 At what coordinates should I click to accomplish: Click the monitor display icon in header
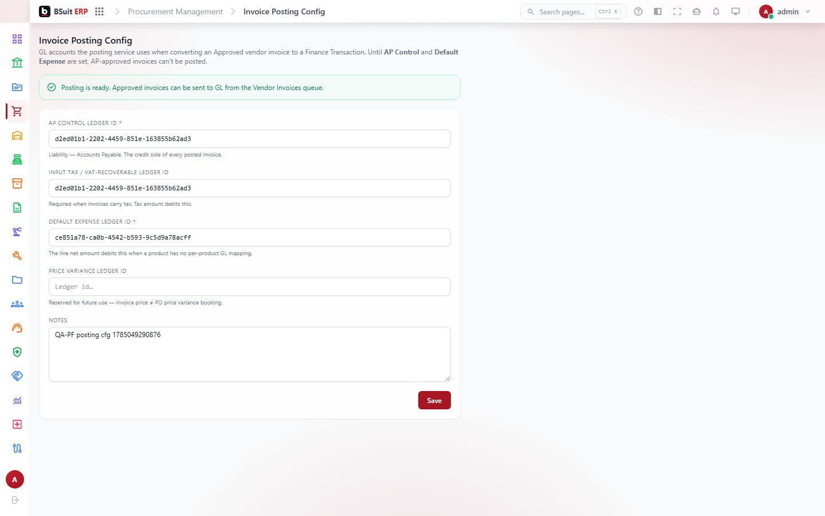(x=736, y=11)
